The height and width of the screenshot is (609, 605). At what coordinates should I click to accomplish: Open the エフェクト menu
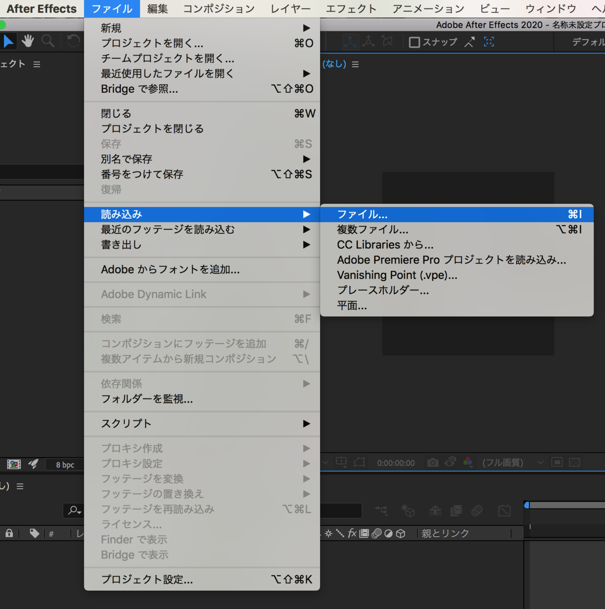351,8
